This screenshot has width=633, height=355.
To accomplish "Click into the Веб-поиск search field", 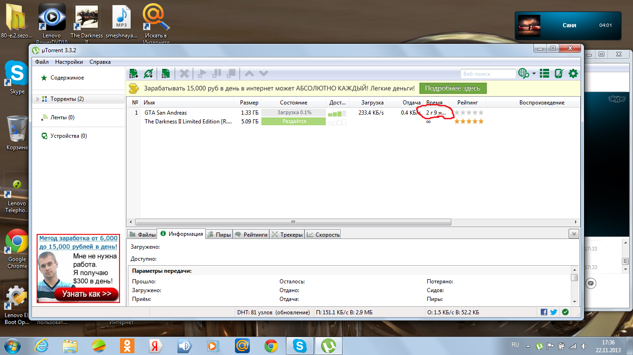I will tap(488, 73).
